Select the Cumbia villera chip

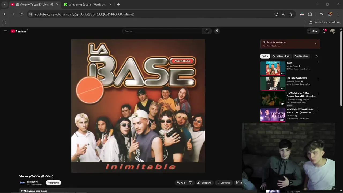pyautogui.click(x=301, y=56)
